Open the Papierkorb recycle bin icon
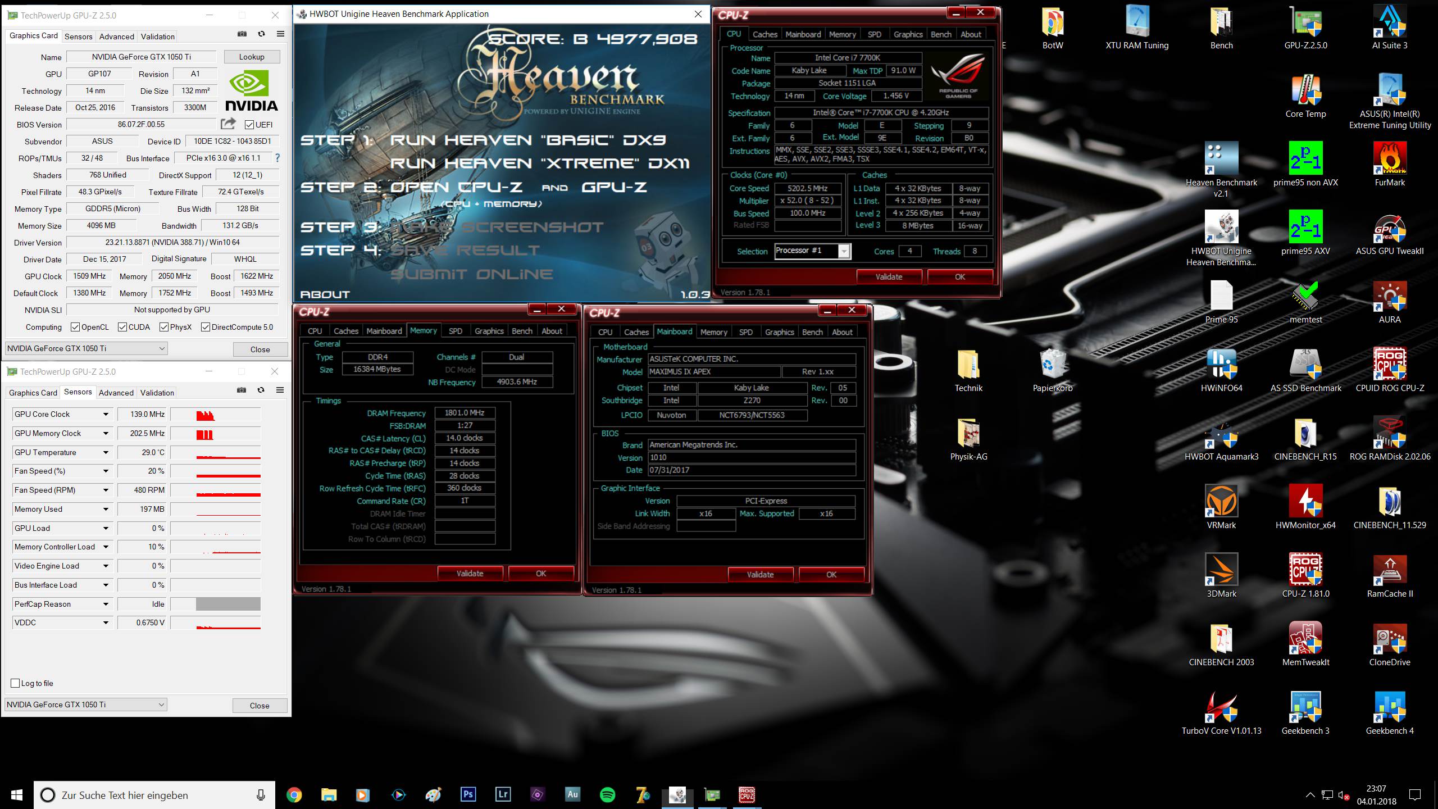 [1053, 370]
